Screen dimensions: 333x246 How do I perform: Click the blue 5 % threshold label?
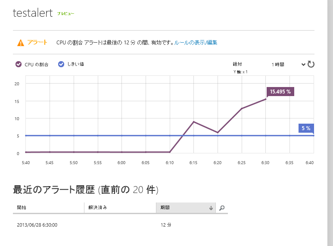click(306, 128)
